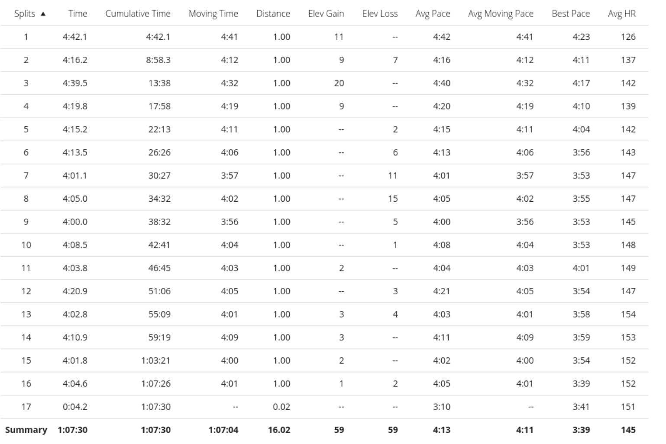Sort by Best Pace column header
This screenshot has height=444, width=666.
click(x=570, y=13)
